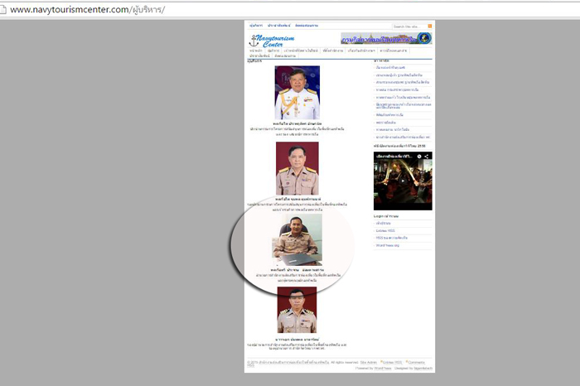Image resolution: width=580 pixels, height=386 pixels.
Task: Select the second tab in the navigation bar
Action: click(273, 51)
